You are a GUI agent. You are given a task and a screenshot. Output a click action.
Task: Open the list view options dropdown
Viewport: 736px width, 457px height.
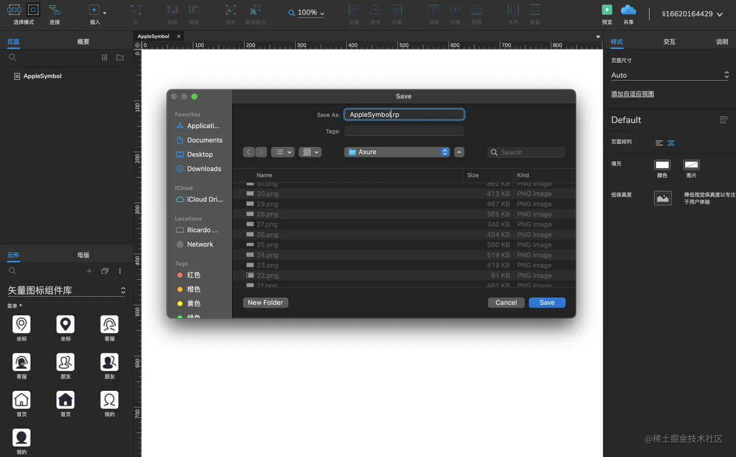click(282, 152)
